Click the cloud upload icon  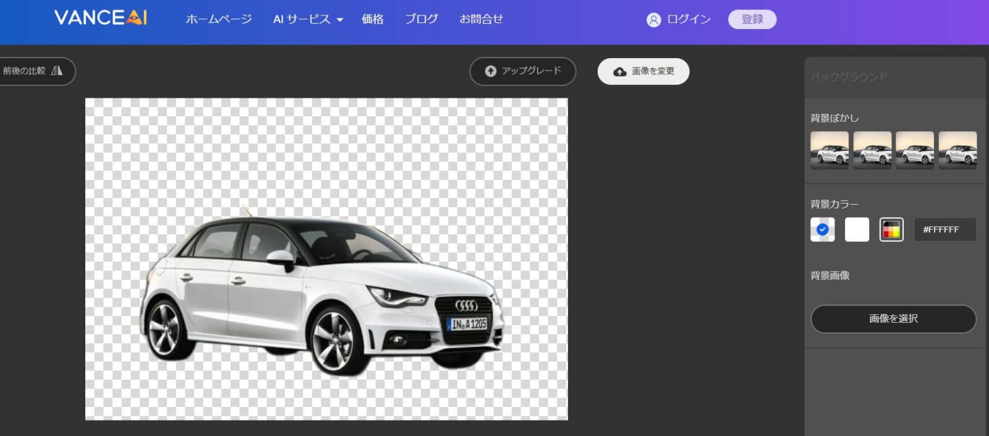[619, 72]
